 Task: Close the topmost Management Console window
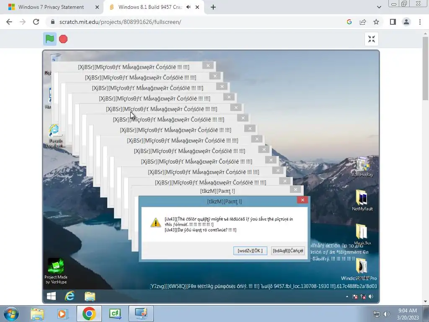click(208, 65)
